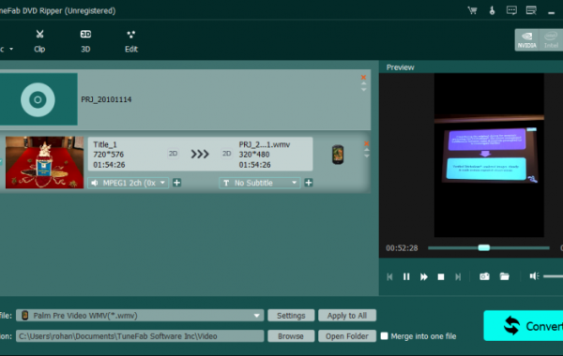Screen dimensions: 563x356
Task: Click the register key icon
Action: click(x=492, y=10)
